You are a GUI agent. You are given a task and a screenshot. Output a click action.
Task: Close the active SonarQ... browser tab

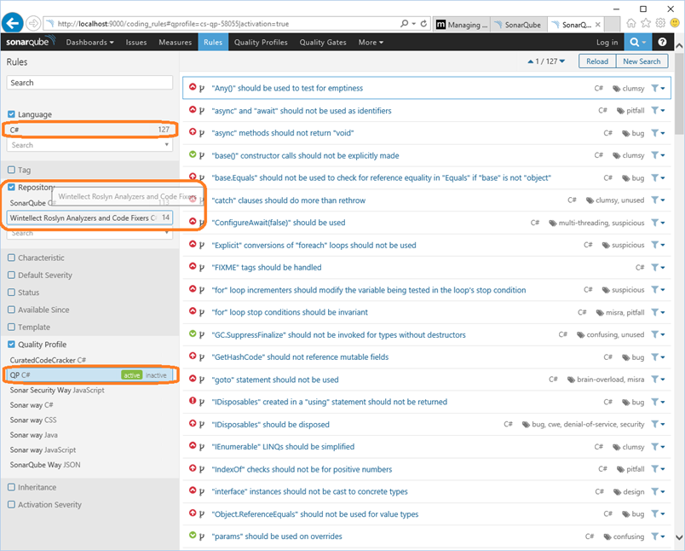click(x=597, y=25)
